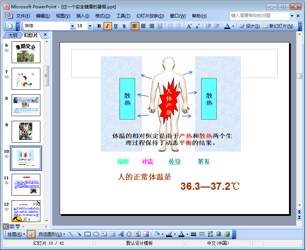The height and width of the screenshot is (250, 305).
Task: Click the Insert WordArt icon
Action: tap(121, 234)
